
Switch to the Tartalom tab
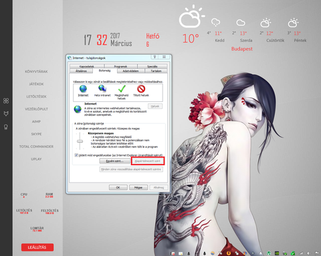coord(156,71)
